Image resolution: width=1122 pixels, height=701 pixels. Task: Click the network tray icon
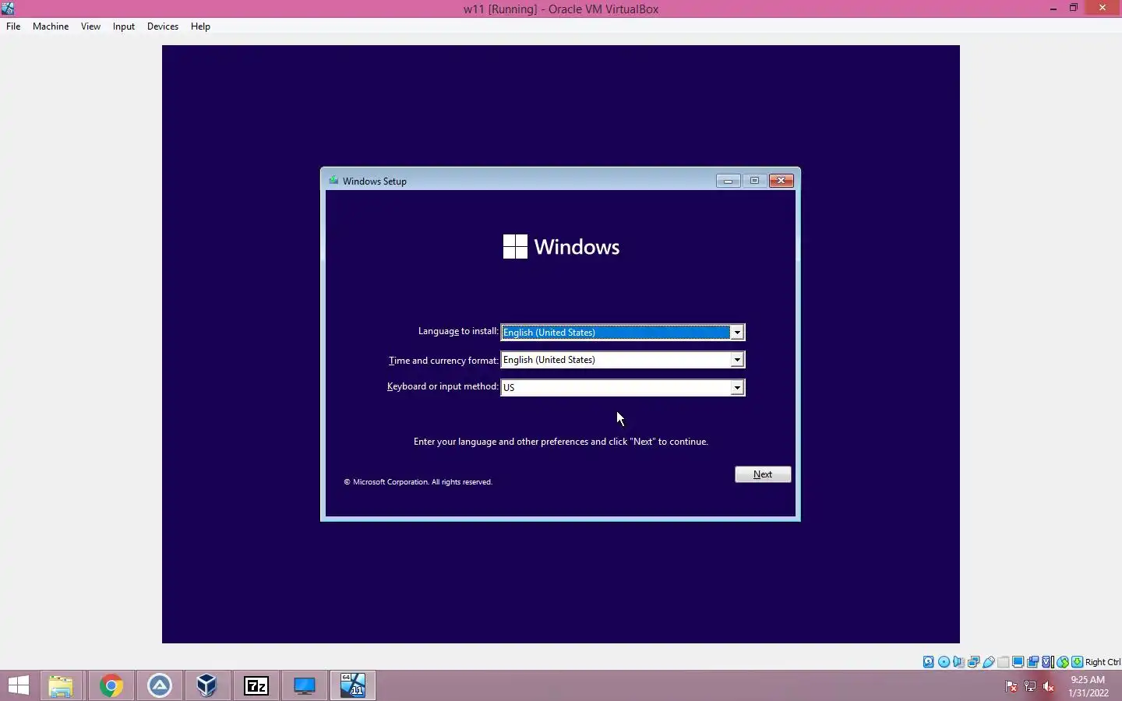(x=1029, y=686)
